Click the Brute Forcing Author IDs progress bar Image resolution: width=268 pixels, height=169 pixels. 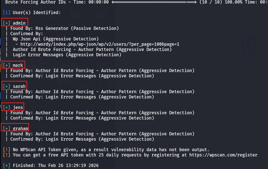point(154,2)
